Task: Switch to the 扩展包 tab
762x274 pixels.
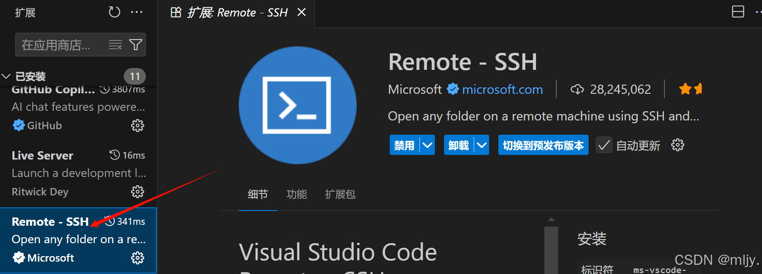Action: tap(340, 194)
